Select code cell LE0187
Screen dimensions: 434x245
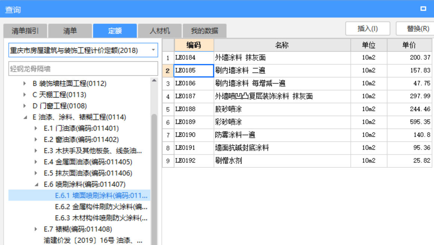pos(194,96)
